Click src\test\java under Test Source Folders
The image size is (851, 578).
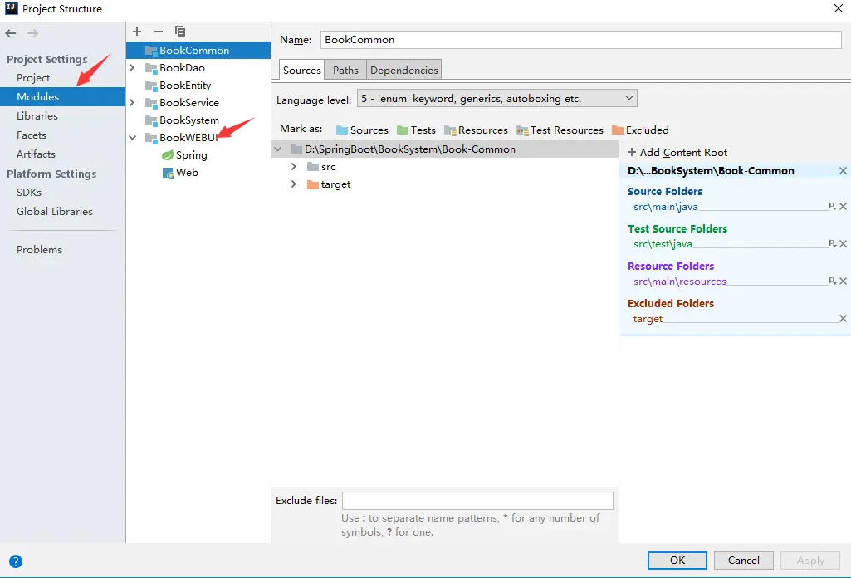(x=663, y=244)
